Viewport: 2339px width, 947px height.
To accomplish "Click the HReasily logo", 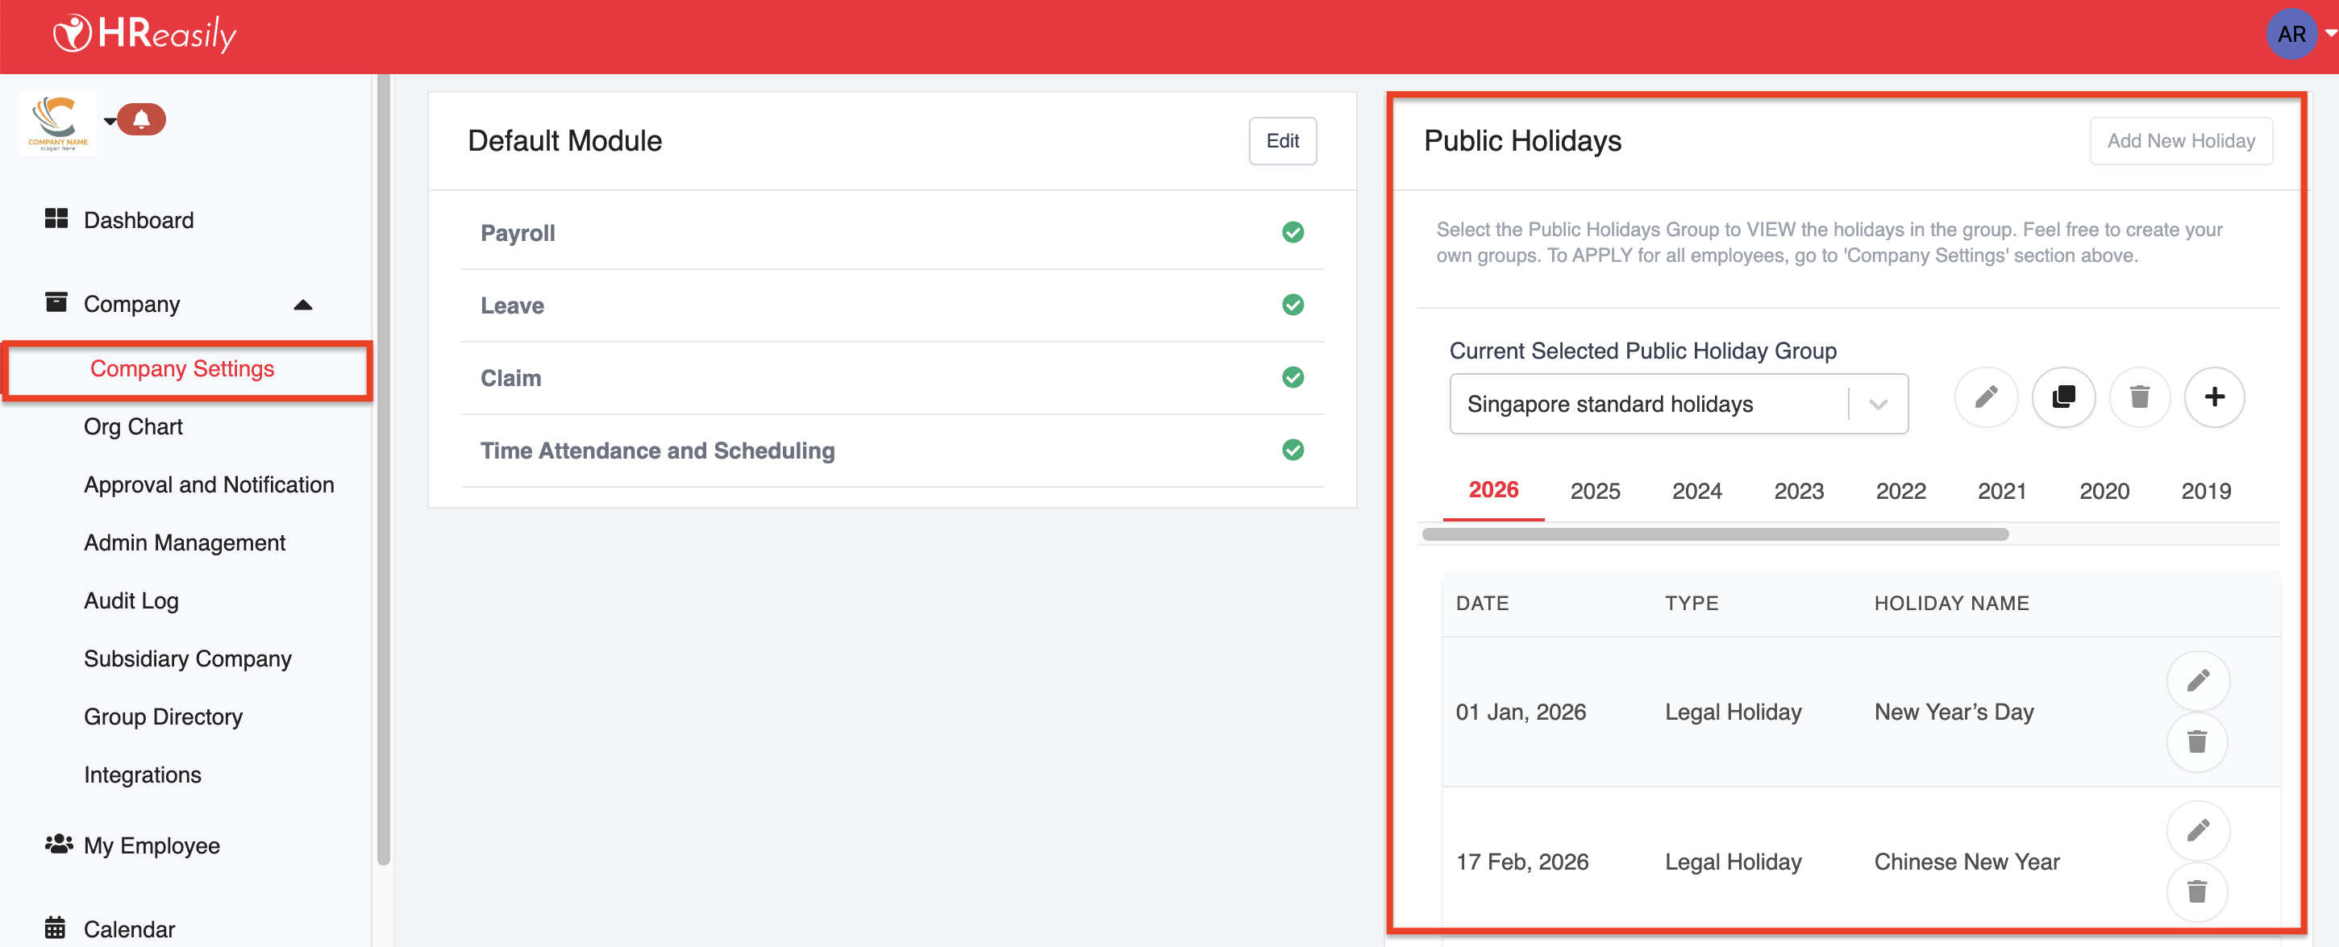I will [x=145, y=34].
